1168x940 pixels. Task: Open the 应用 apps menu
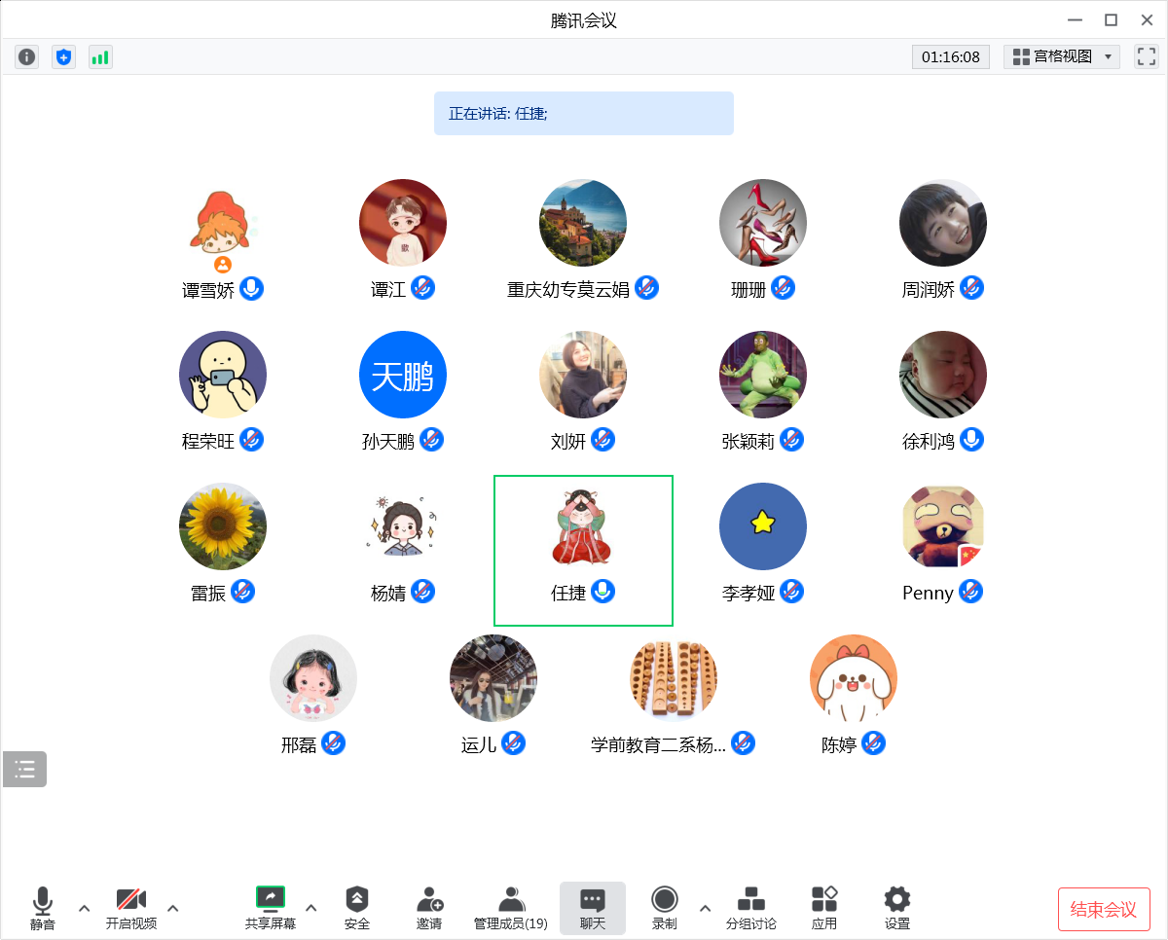click(824, 909)
